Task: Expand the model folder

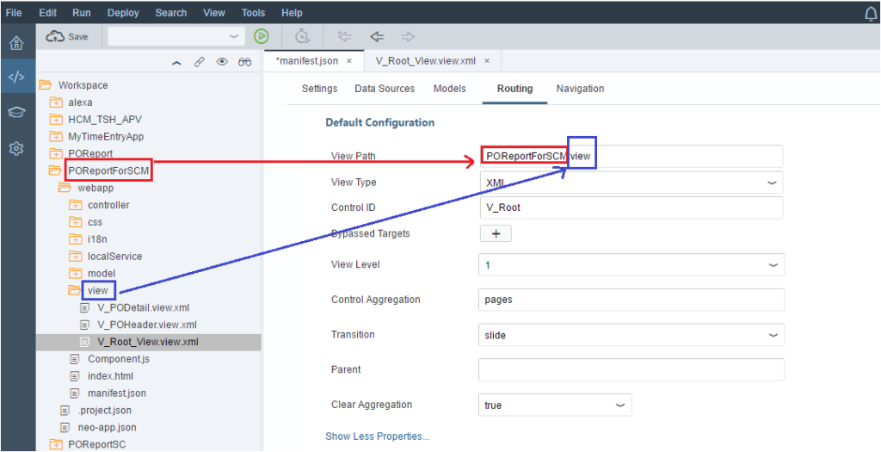Action: coord(75,273)
